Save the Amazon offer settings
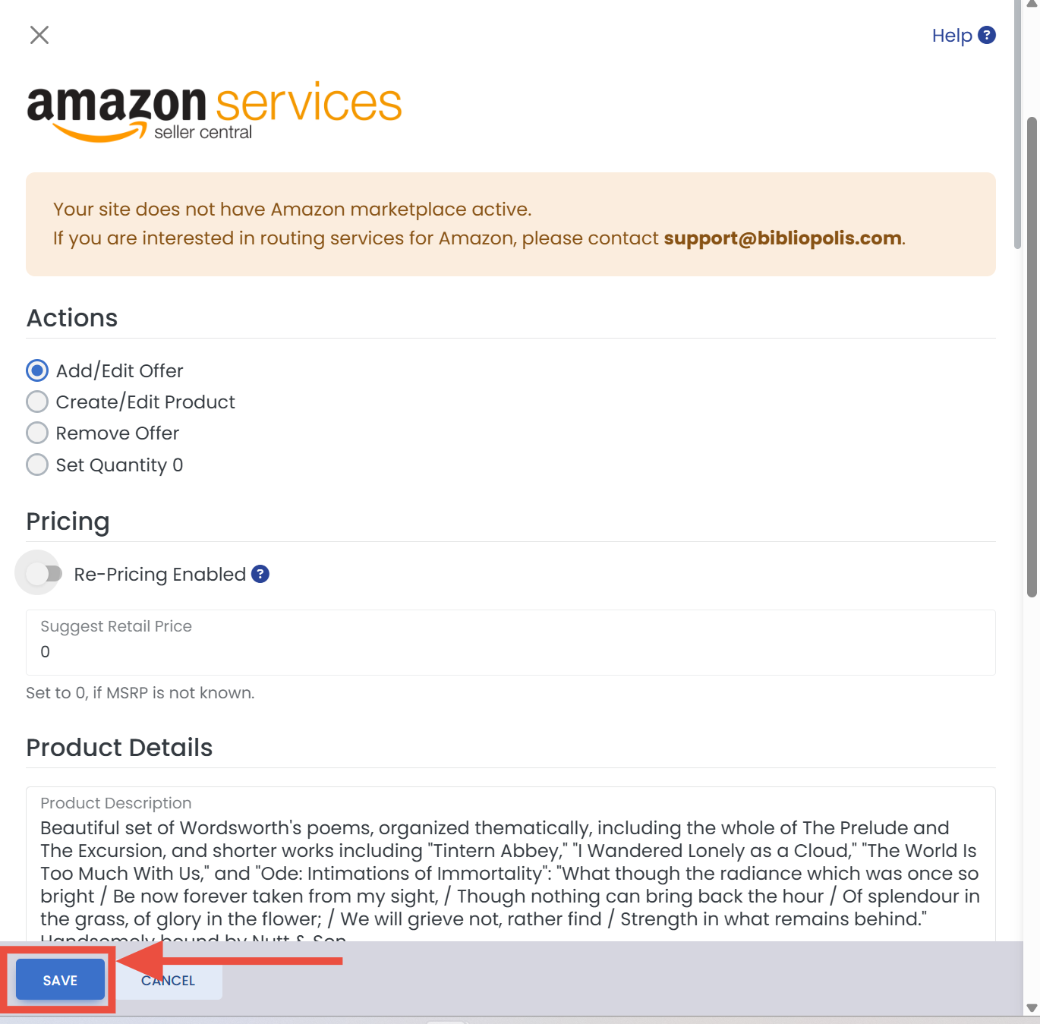The width and height of the screenshot is (1040, 1024). click(x=60, y=980)
